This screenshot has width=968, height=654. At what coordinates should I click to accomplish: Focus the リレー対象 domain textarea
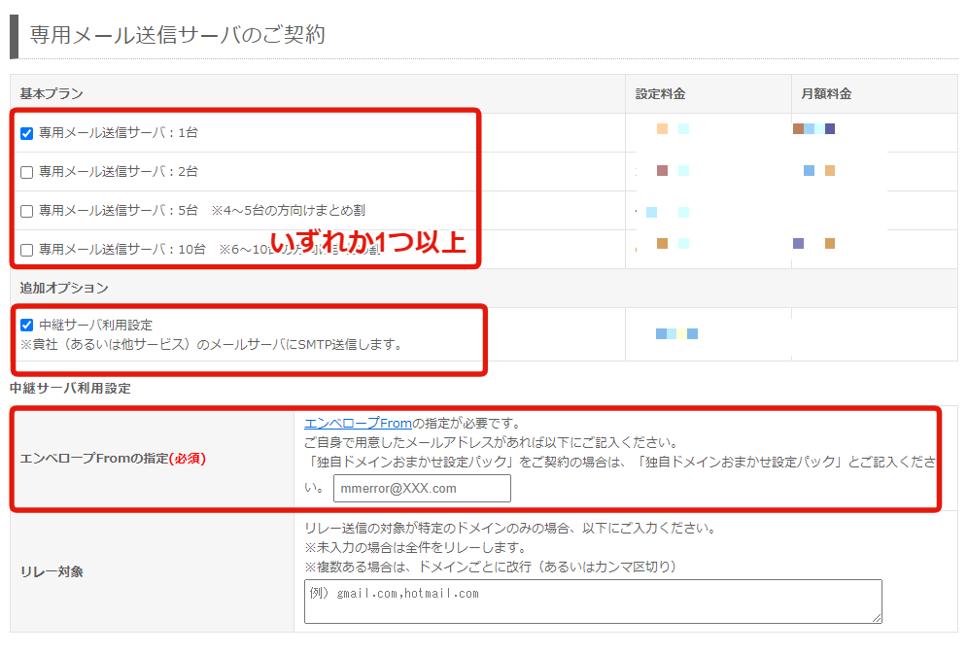(x=592, y=602)
